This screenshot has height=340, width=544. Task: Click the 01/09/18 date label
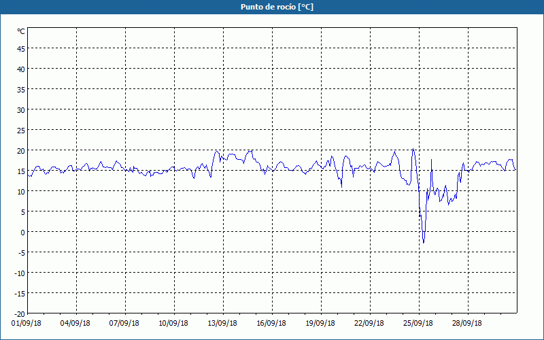(26, 324)
